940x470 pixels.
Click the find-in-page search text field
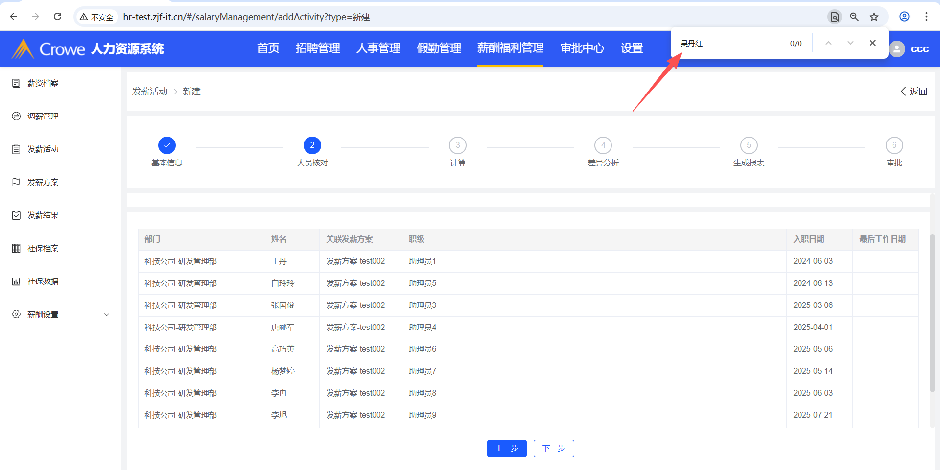point(729,43)
